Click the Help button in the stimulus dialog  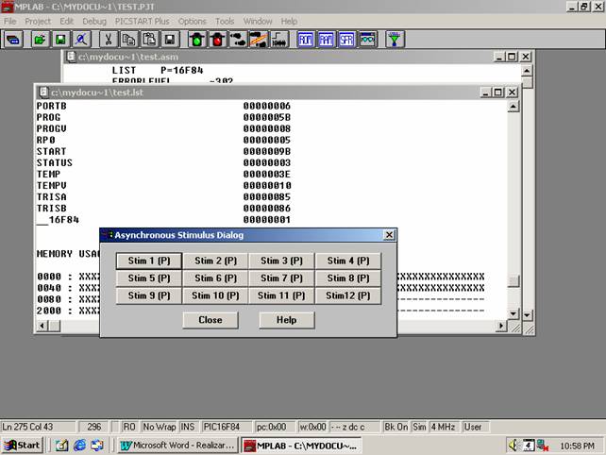(286, 320)
